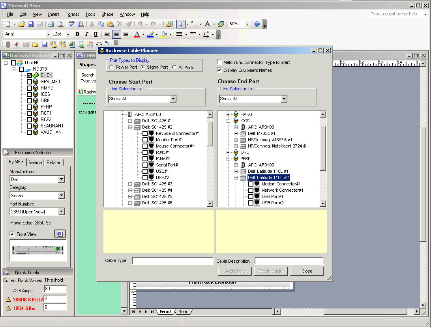The width and height of the screenshot is (431, 327).
Task: Open the Manufacturer dropdown
Action: pyautogui.click(x=61, y=179)
